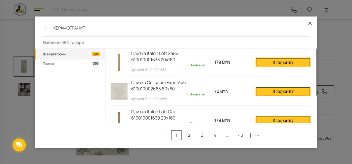Select the Все категории filter
The image size is (352, 164).
click(x=54, y=54)
